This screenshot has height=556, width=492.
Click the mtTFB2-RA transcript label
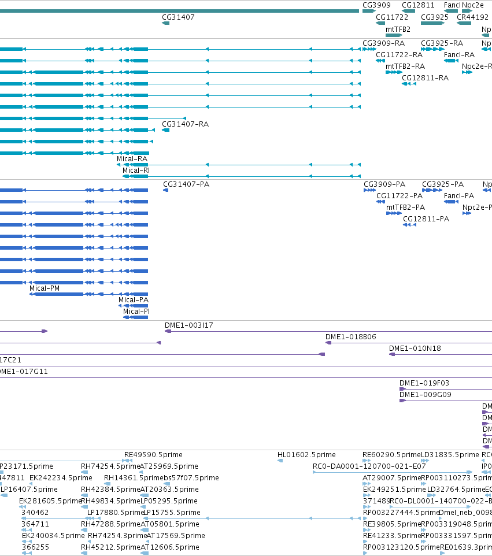coord(405,66)
